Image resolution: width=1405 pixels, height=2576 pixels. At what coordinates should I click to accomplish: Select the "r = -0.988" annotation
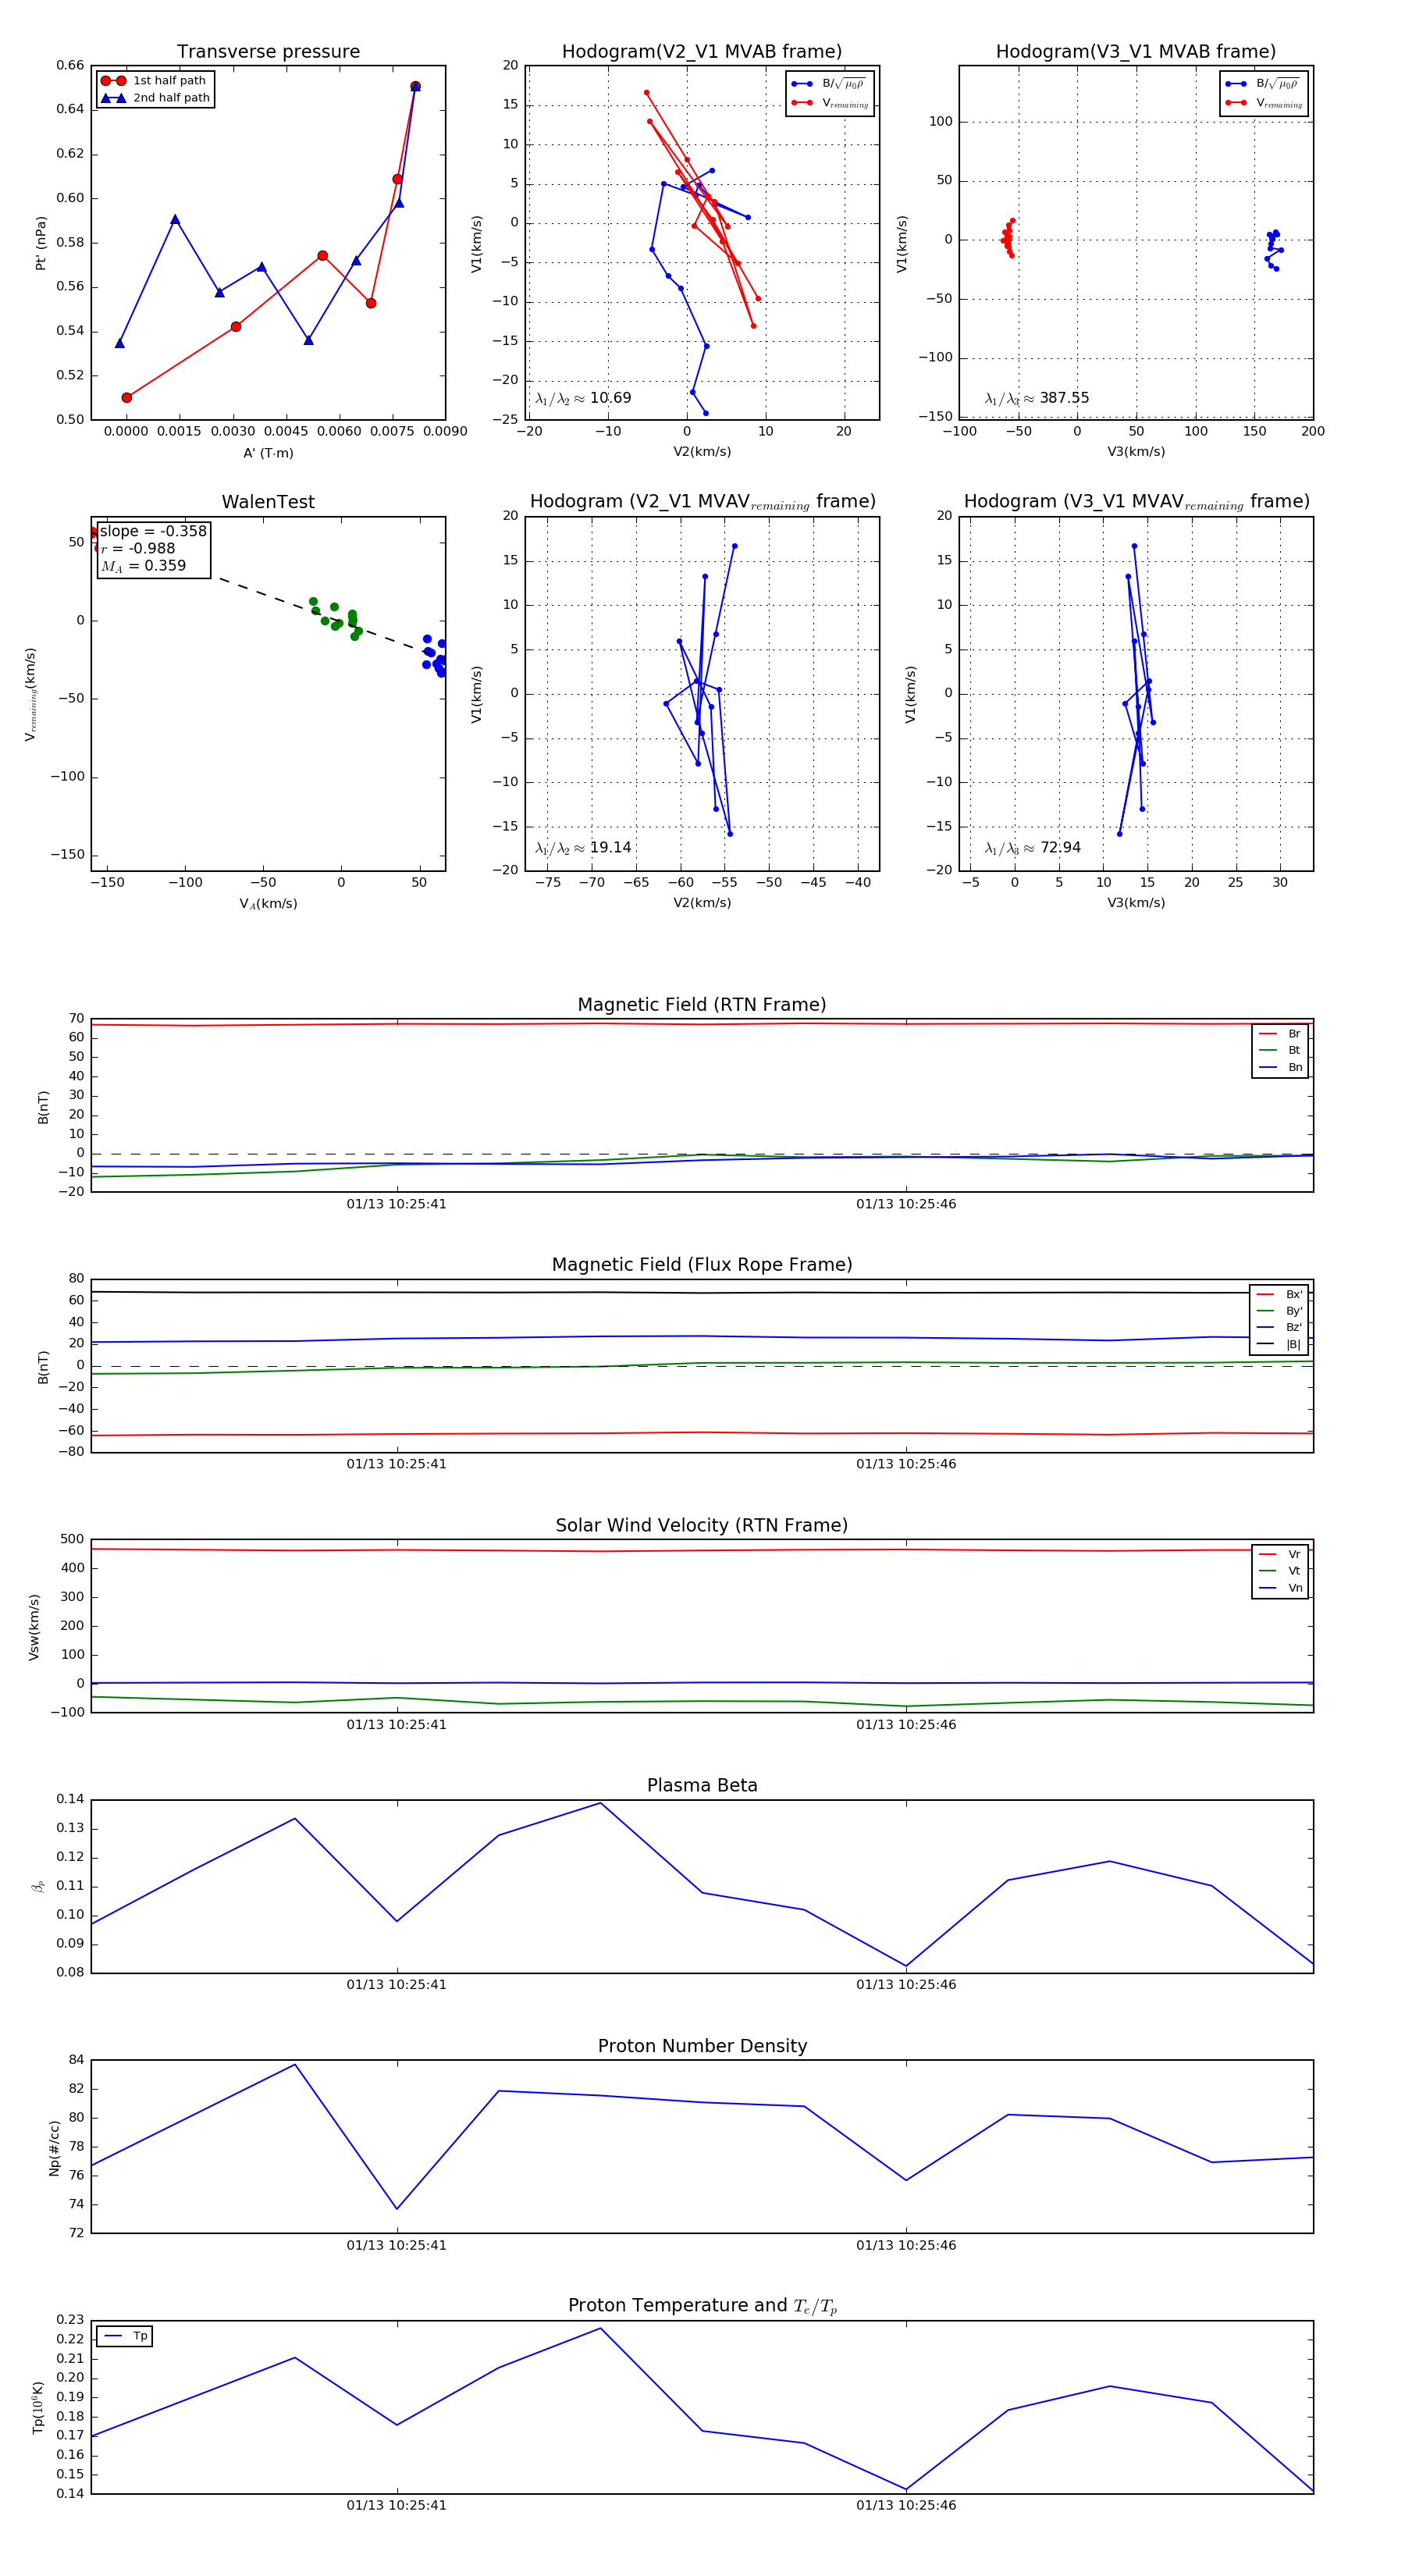click(x=138, y=548)
